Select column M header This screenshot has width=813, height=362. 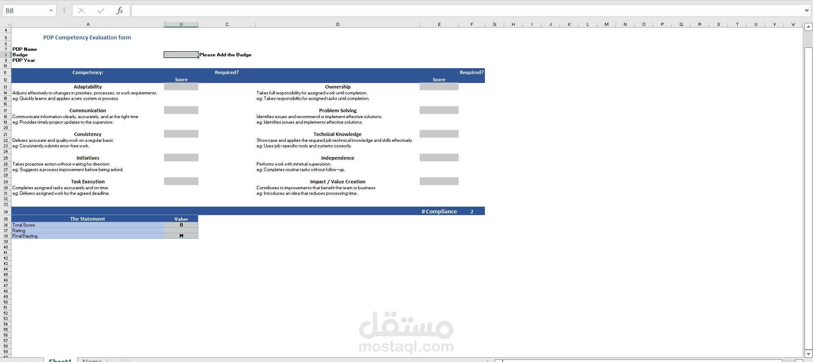[607, 25]
